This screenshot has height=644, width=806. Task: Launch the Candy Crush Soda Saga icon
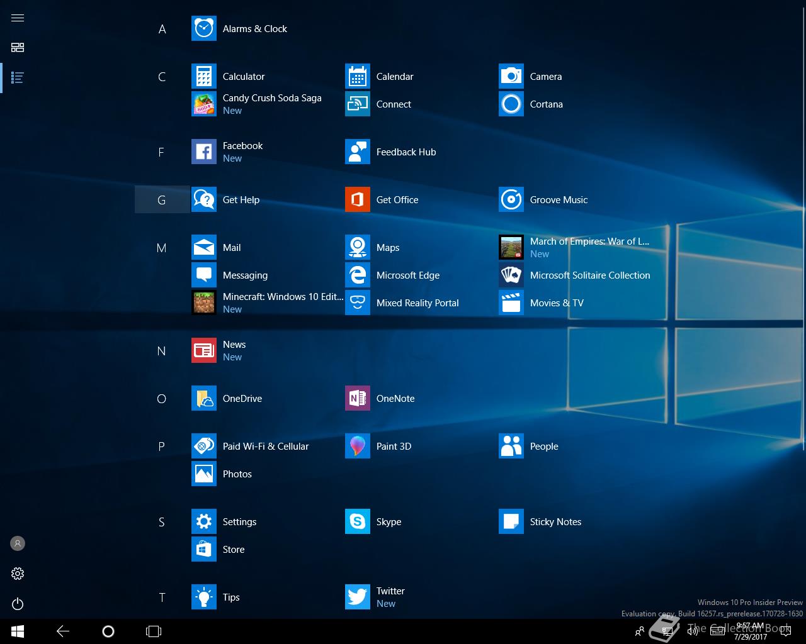tap(204, 104)
